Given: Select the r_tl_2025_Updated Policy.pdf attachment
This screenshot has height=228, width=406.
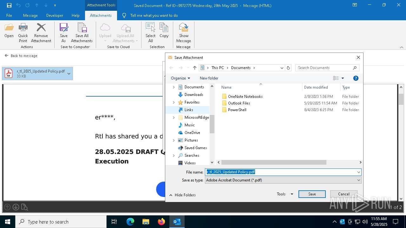Looking at the screenshot, I should tap(37, 73).
